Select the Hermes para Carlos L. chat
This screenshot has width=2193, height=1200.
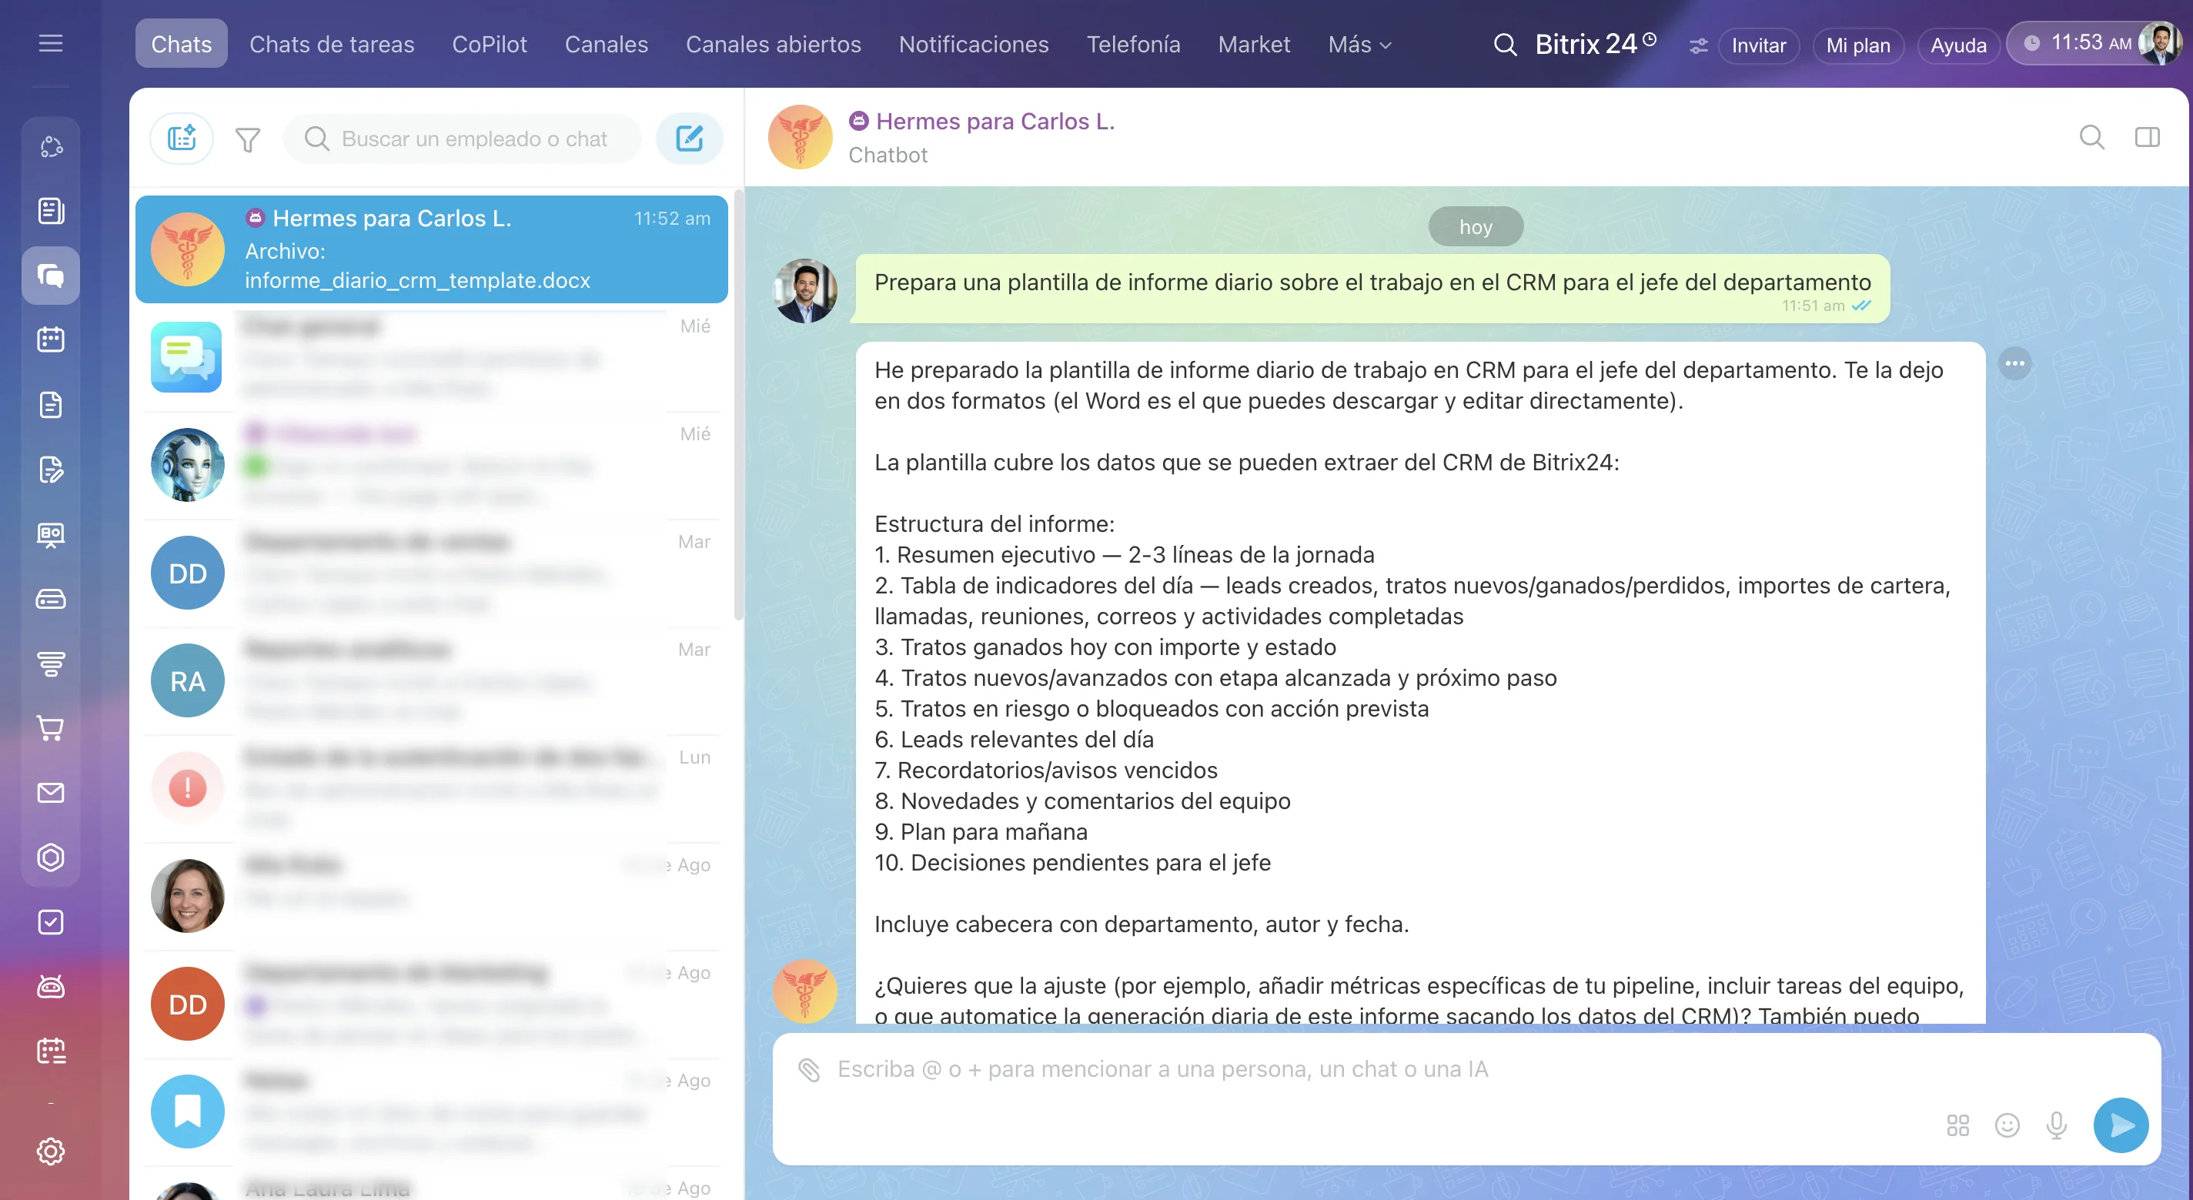click(431, 249)
